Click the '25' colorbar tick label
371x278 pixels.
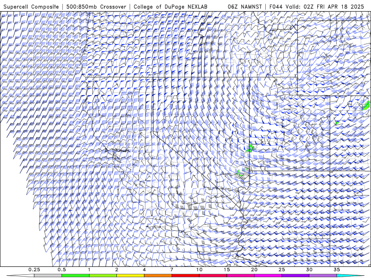281,270
